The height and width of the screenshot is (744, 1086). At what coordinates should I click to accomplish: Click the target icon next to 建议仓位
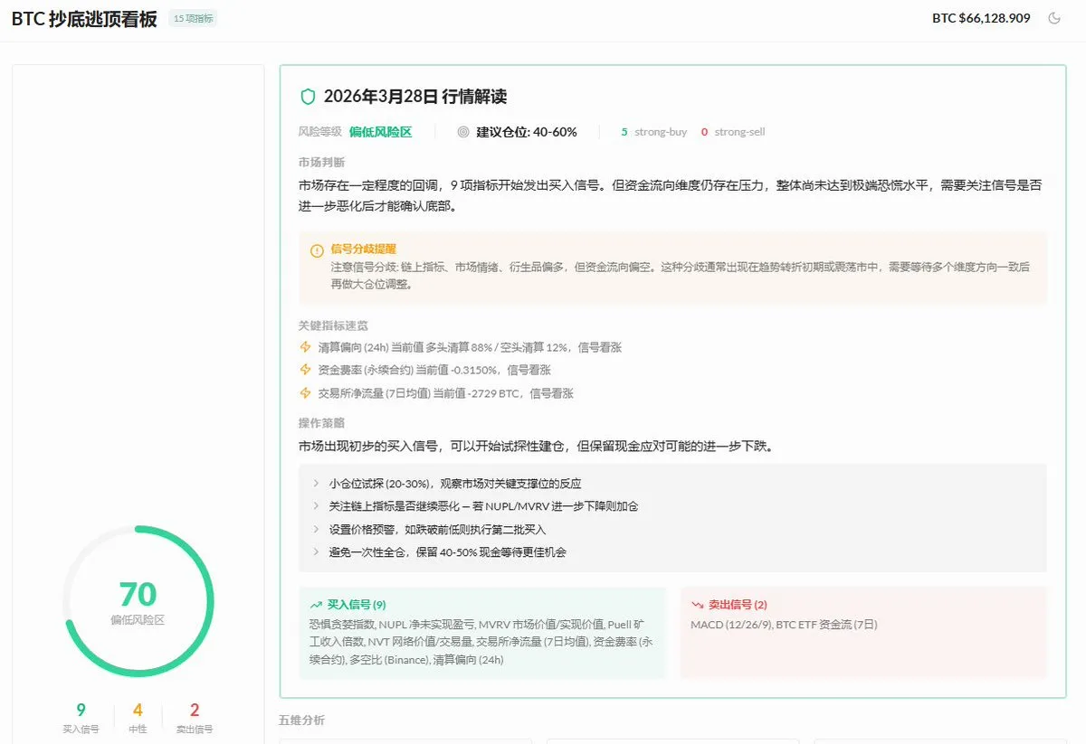click(463, 132)
